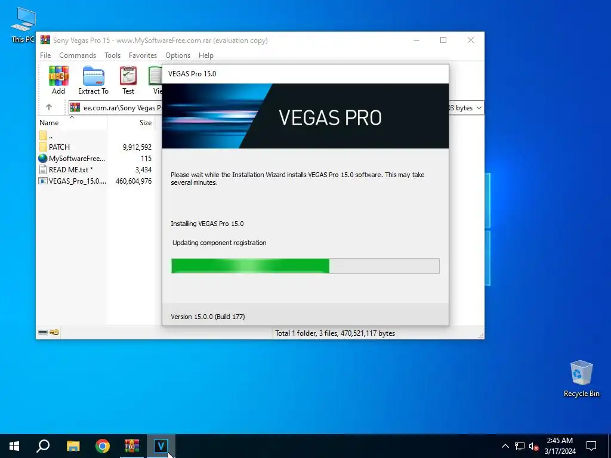Click the VEGAS Pro installer taskbar icon
The image size is (611, 458).
(x=161, y=446)
